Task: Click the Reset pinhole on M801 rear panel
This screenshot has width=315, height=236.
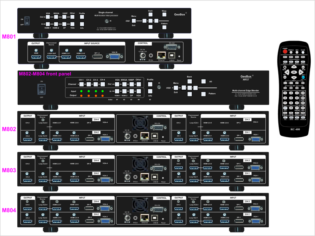Action: [x=179, y=57]
